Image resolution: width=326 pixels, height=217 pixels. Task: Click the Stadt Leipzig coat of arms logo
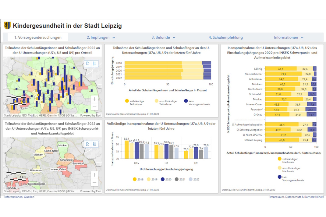point(7,26)
